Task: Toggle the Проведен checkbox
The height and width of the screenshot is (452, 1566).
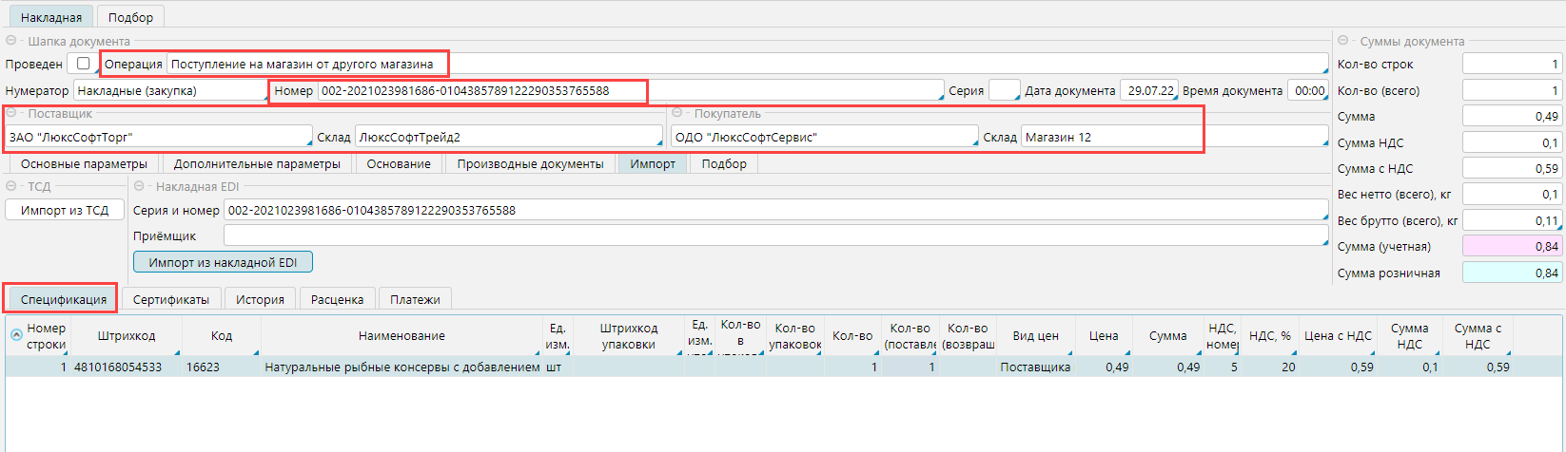Action: [x=84, y=64]
